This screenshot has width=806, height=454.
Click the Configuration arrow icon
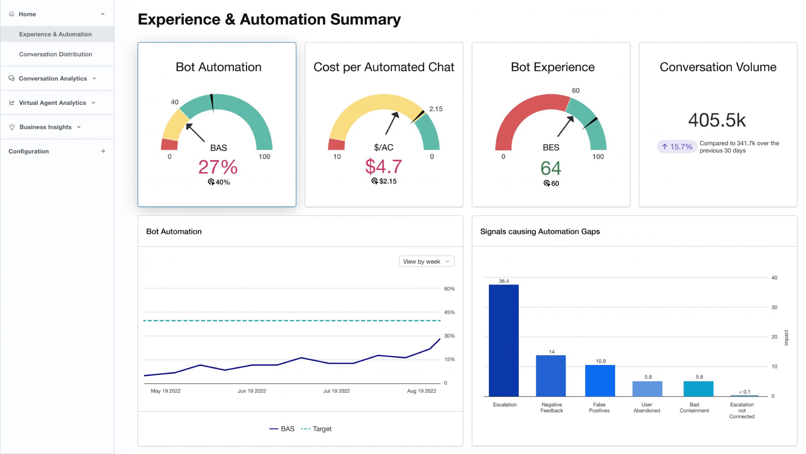point(103,151)
